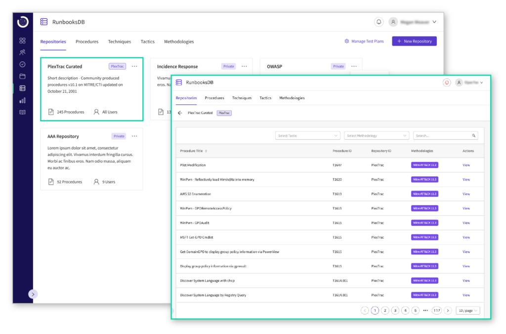Go to next page arrow
The width and height of the screenshot is (506, 334).
448,310
